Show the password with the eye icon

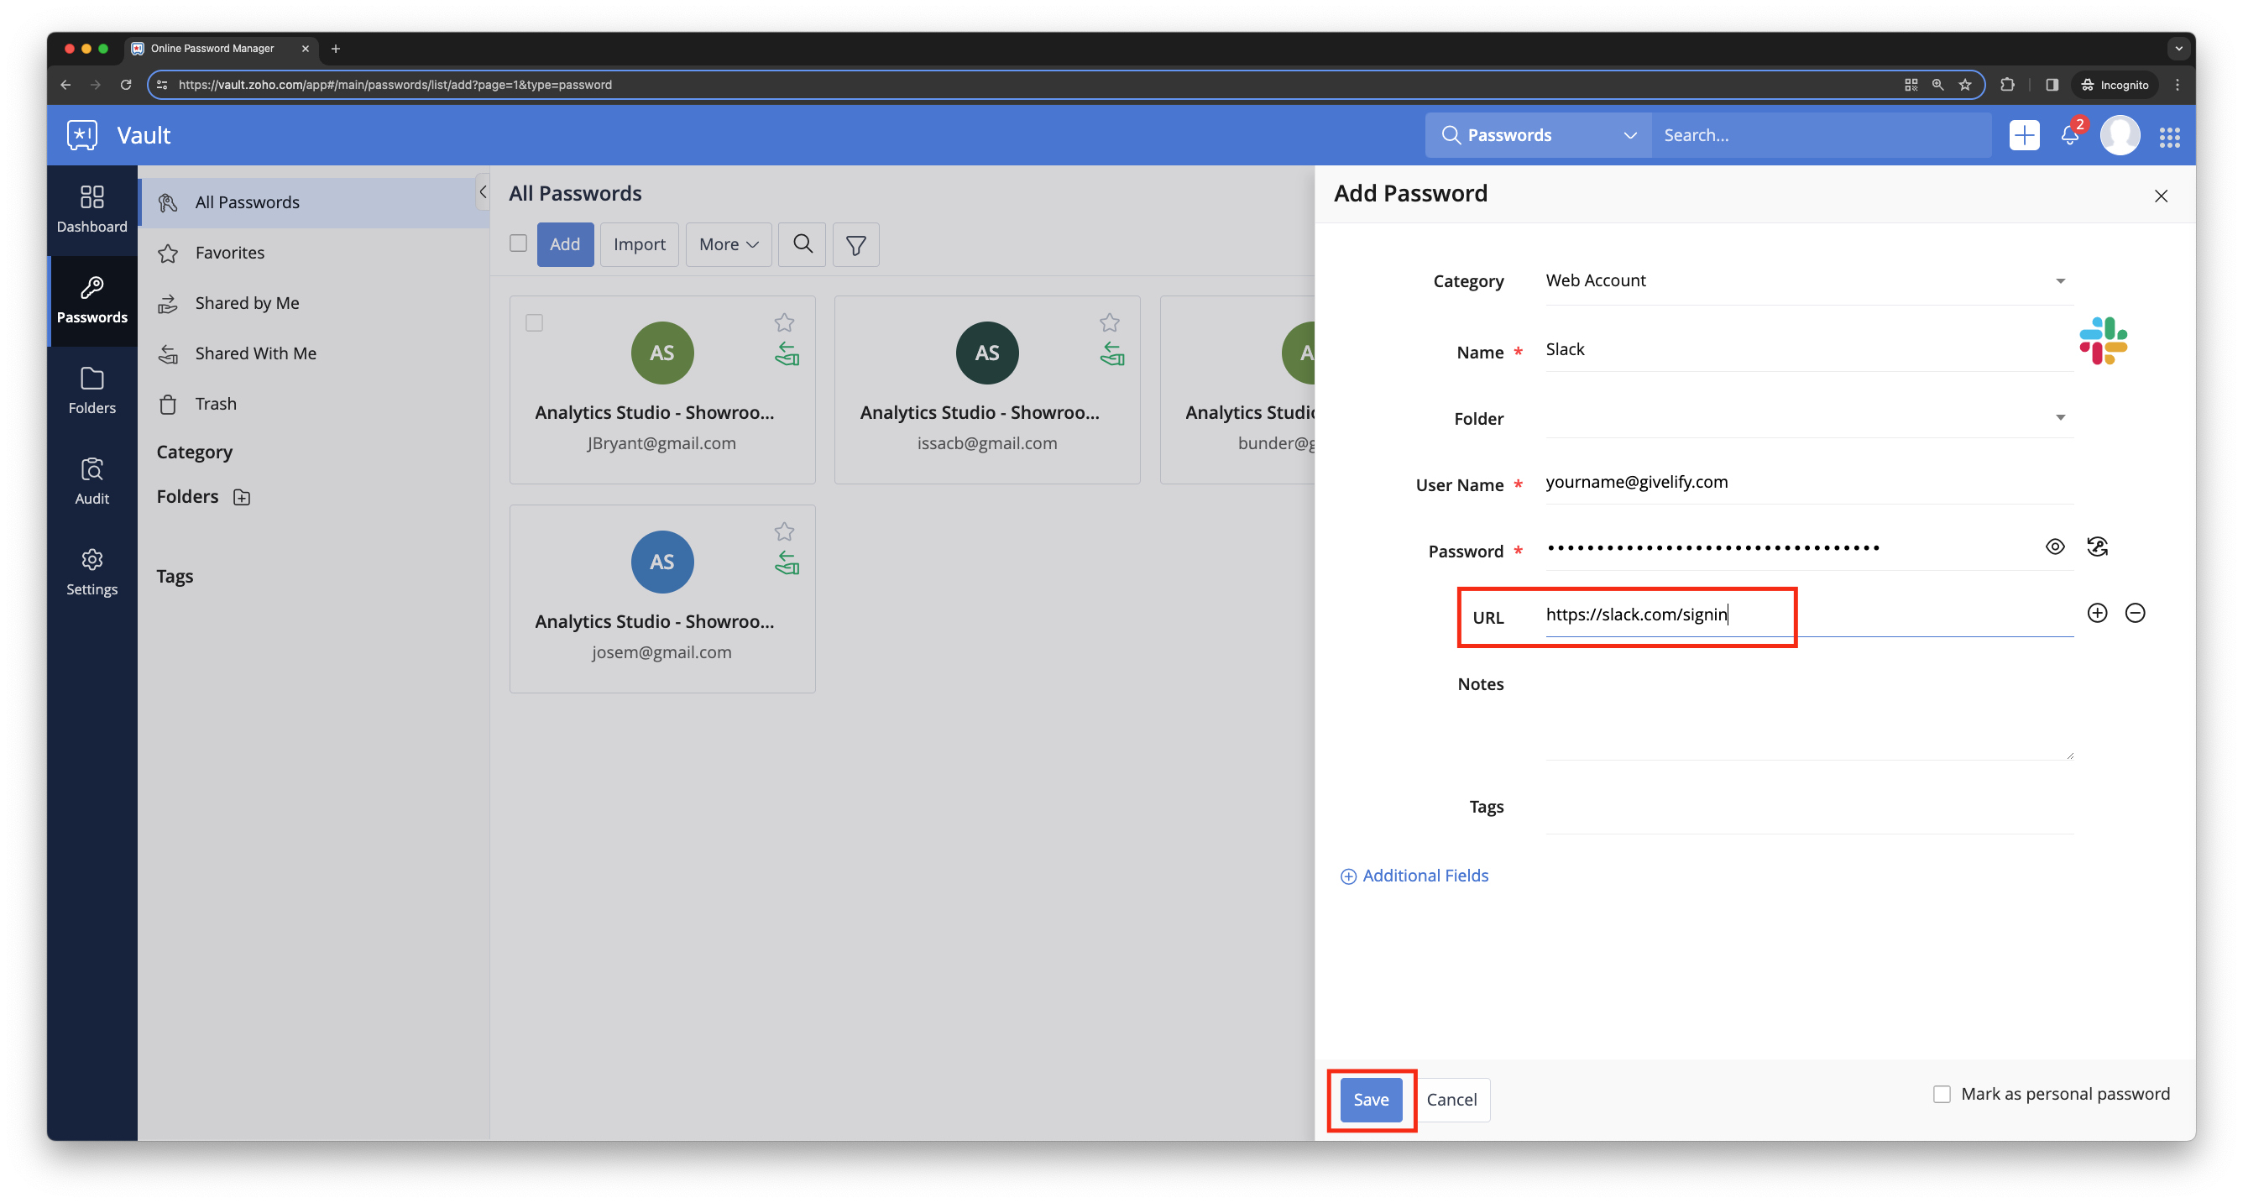click(x=2054, y=547)
